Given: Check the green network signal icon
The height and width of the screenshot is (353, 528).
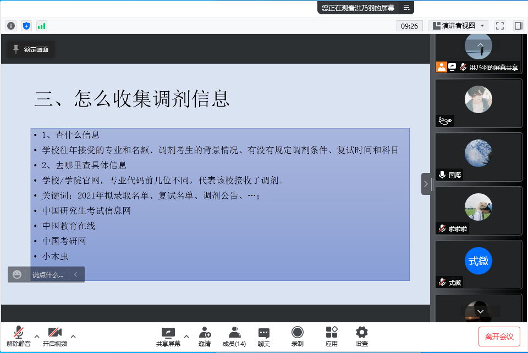Looking at the screenshot, I should click(41, 26).
